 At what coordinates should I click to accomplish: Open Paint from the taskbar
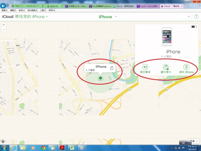(82, 148)
